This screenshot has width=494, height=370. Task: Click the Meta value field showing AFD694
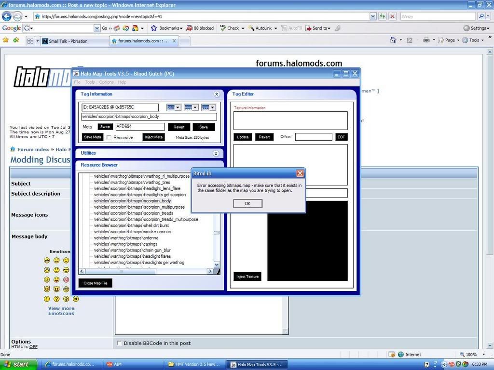(140, 127)
